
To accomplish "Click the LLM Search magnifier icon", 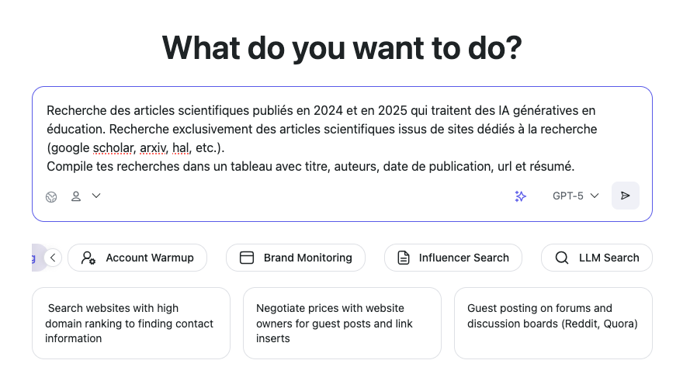I will (x=561, y=258).
